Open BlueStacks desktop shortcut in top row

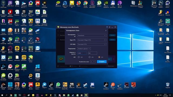pos(58,4)
